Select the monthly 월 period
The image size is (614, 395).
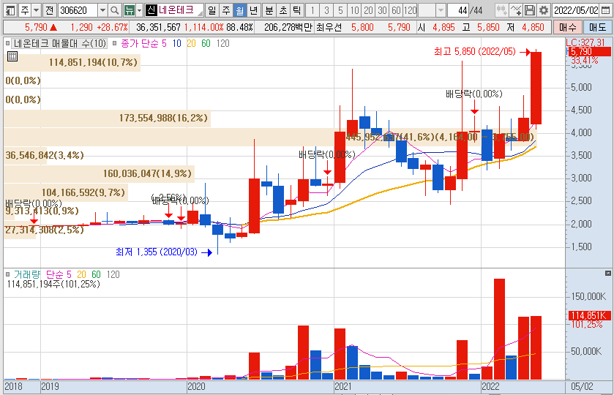point(239,10)
